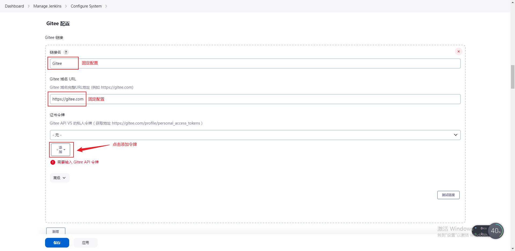Click the red error icon near token warning
Image resolution: width=515 pixels, height=251 pixels.
coord(53,162)
